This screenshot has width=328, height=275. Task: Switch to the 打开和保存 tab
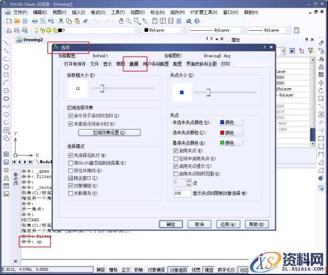(x=75, y=64)
